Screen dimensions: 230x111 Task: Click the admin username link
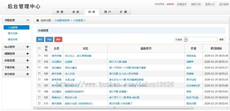[170, 4]
